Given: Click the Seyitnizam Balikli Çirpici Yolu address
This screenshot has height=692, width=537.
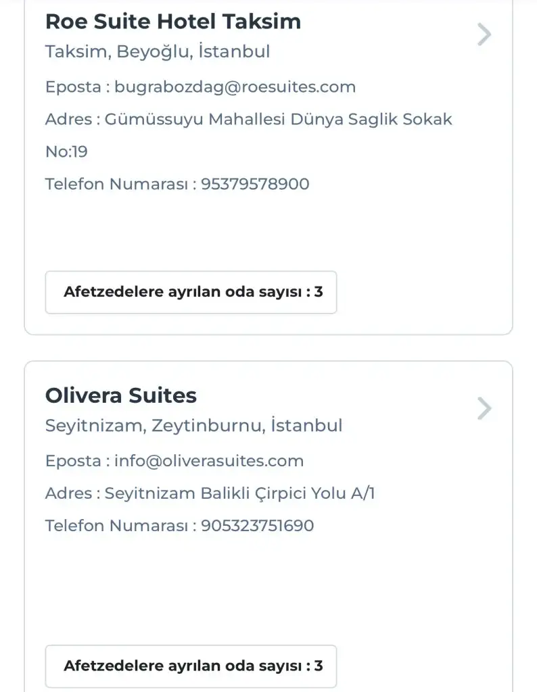Looking at the screenshot, I should (x=239, y=493).
